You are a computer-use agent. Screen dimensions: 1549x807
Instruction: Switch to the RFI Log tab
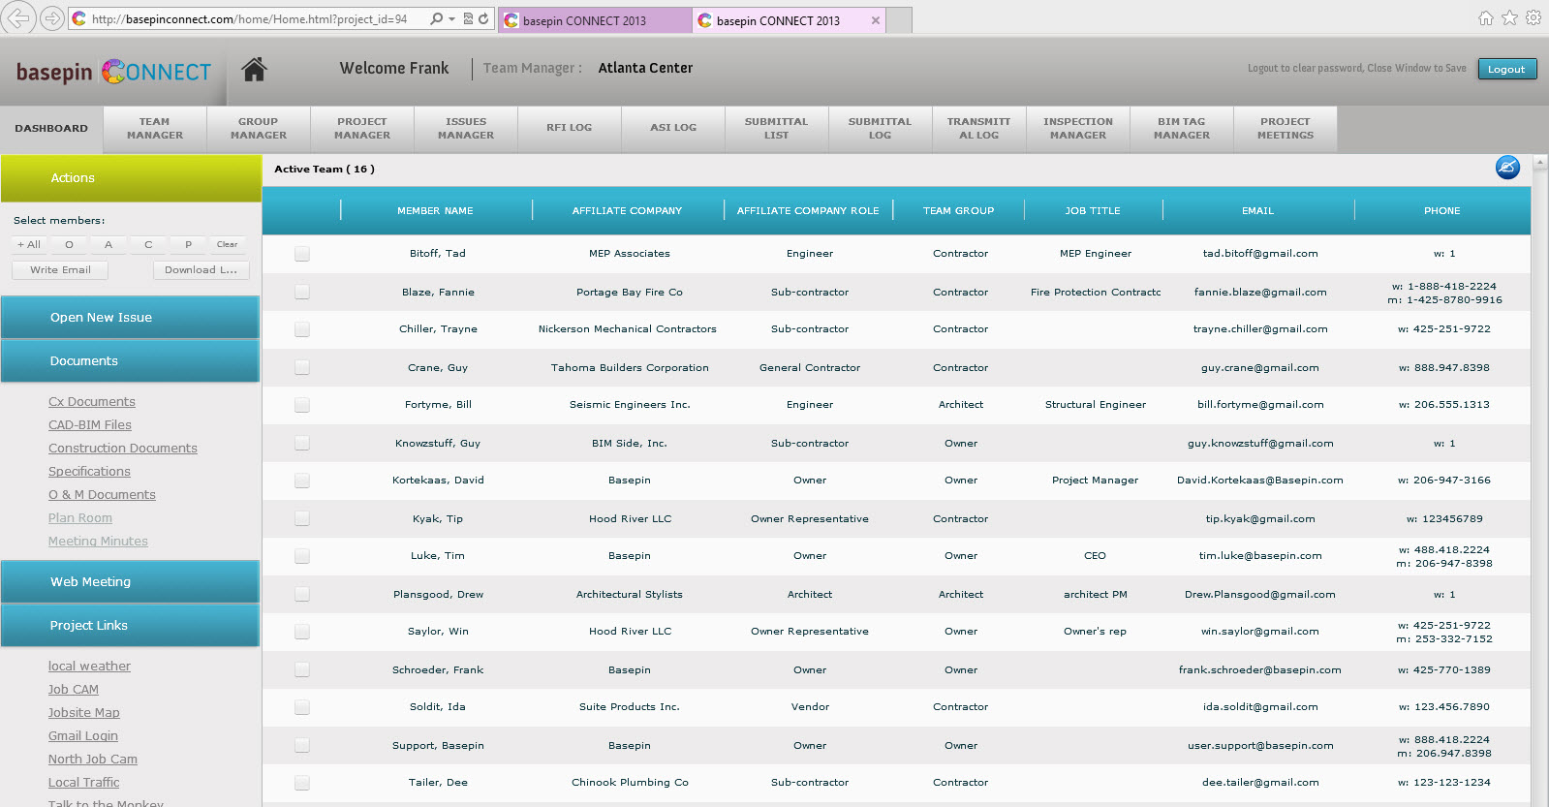click(570, 129)
